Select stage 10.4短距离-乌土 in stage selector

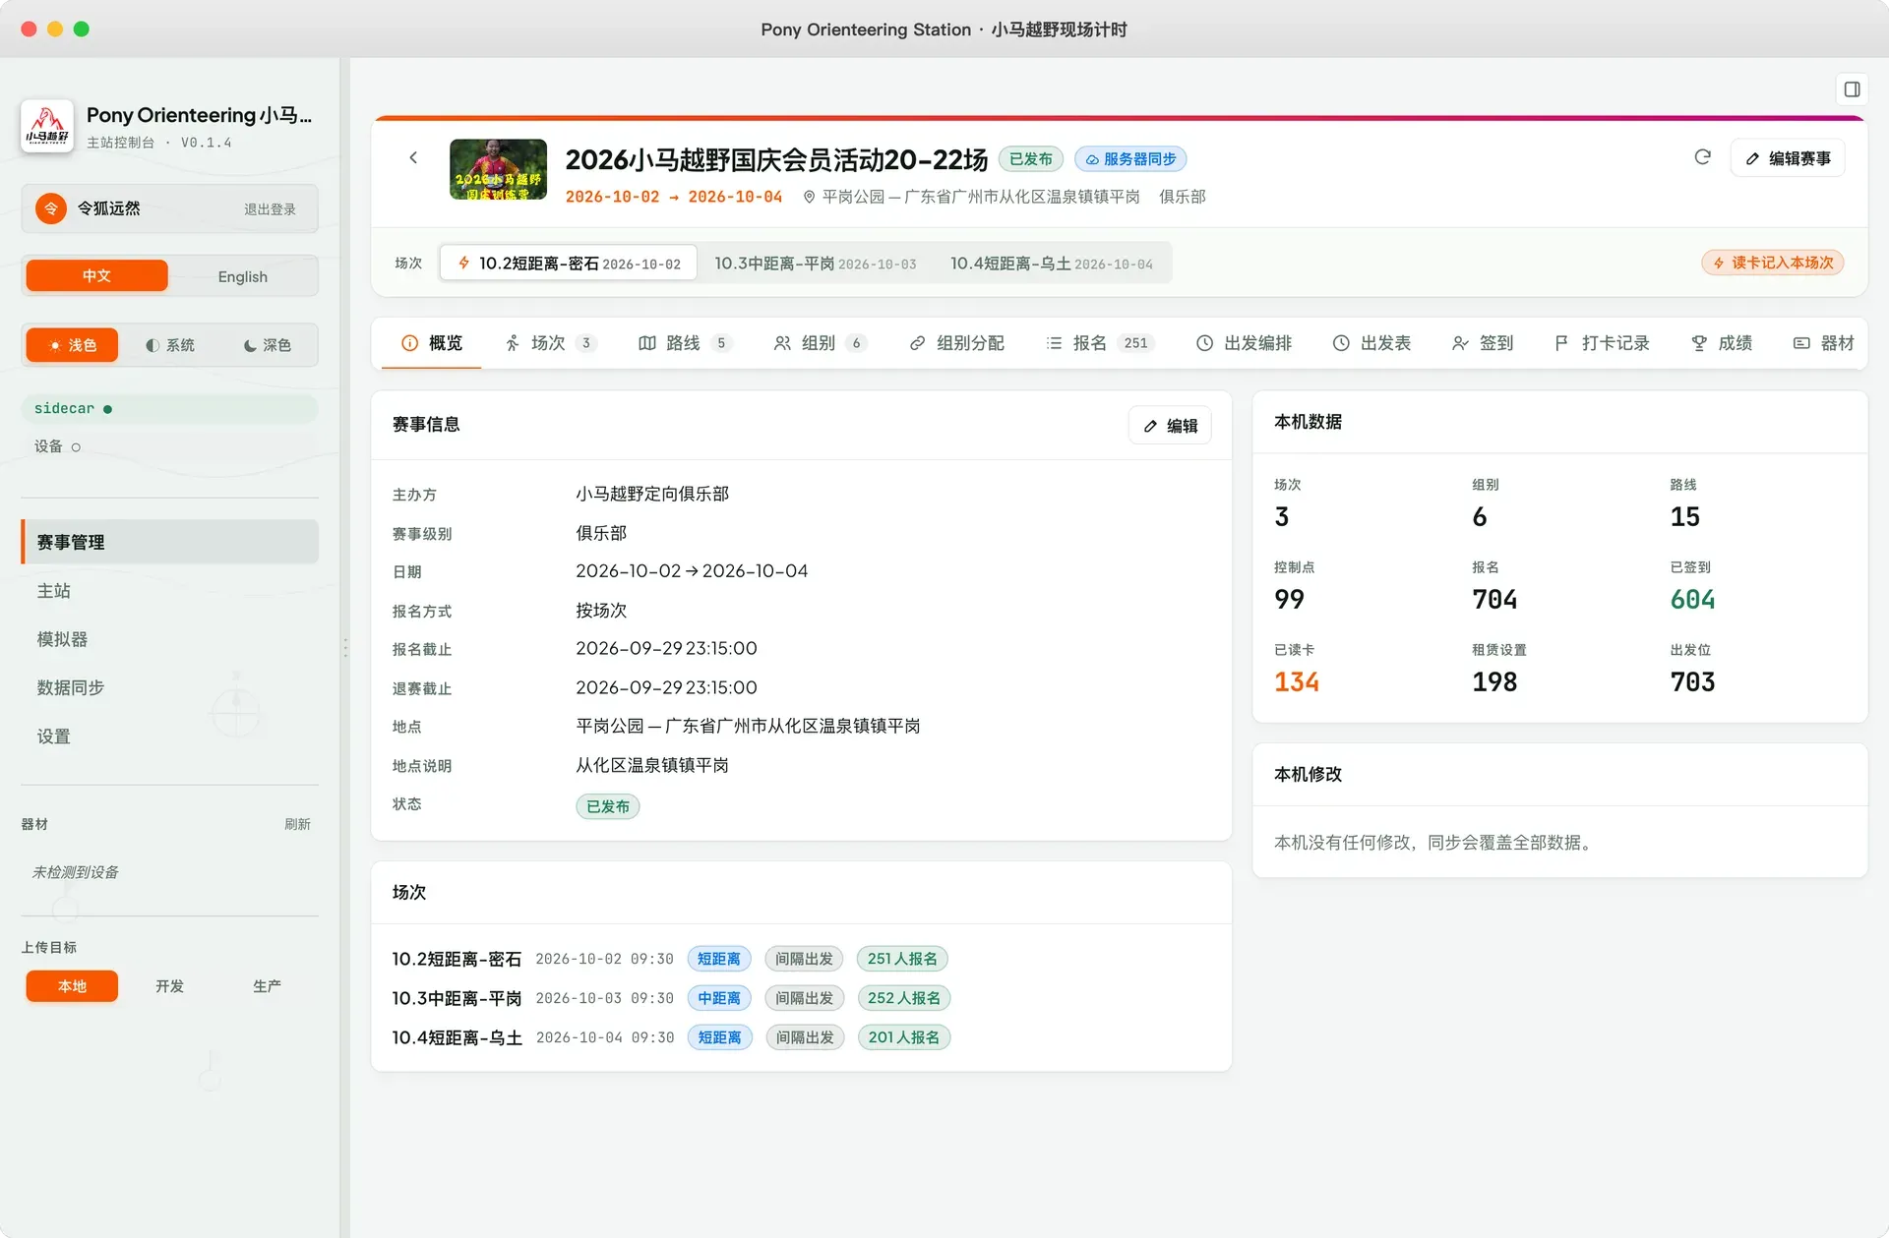(1051, 264)
